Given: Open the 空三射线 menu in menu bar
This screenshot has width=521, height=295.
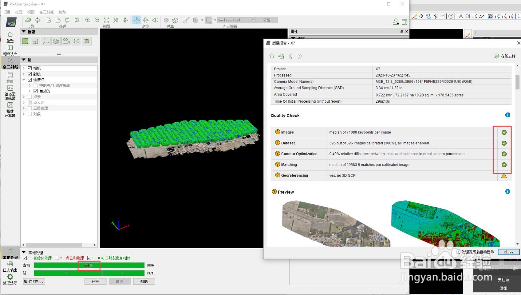Looking at the screenshot, I should tap(47, 12).
